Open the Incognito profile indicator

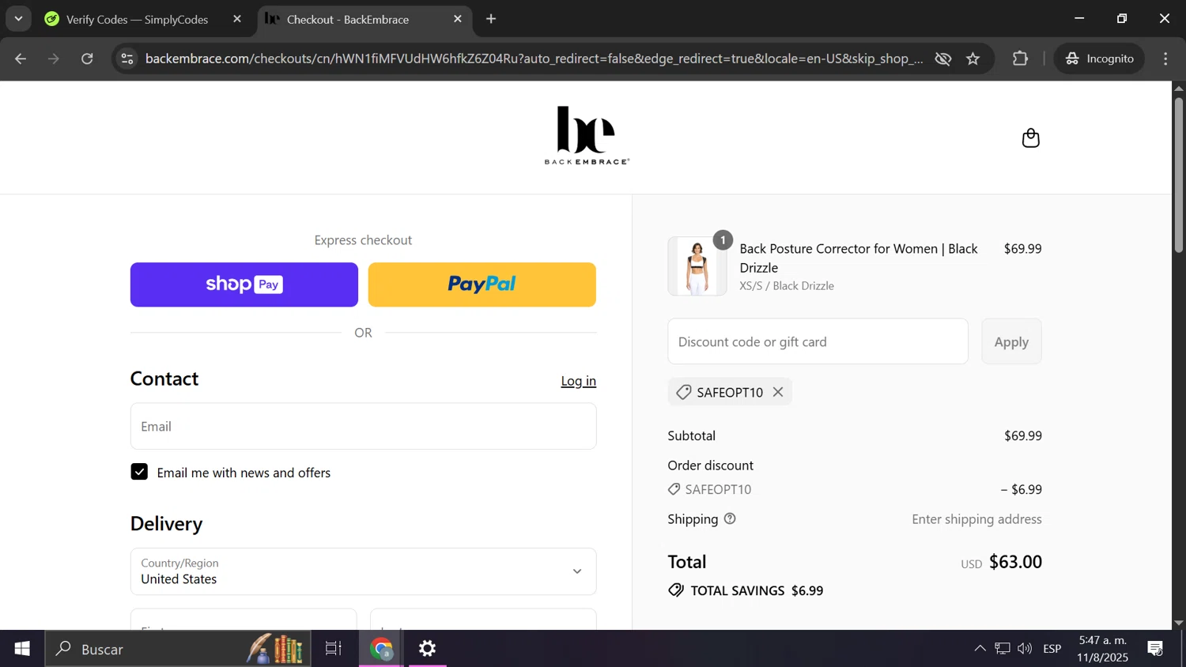[x=1099, y=58]
